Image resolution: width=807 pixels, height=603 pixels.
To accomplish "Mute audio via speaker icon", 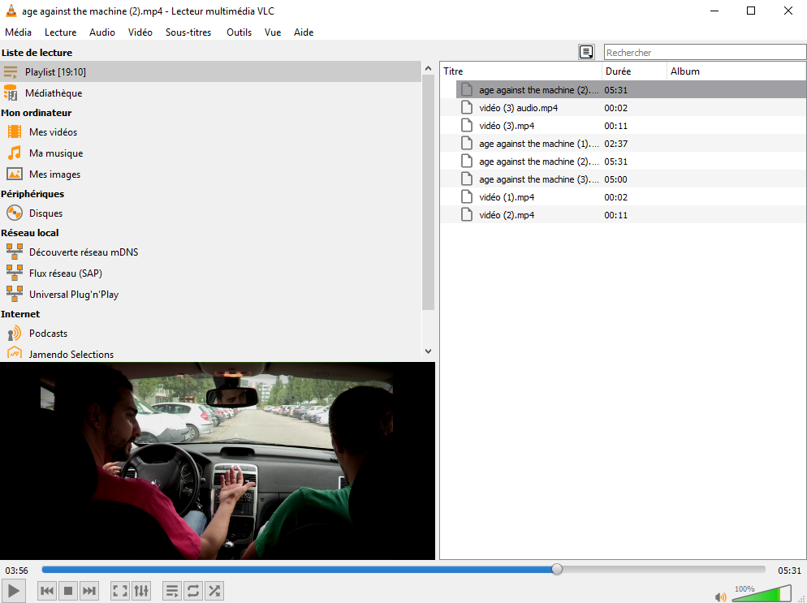I will pyautogui.click(x=720, y=597).
